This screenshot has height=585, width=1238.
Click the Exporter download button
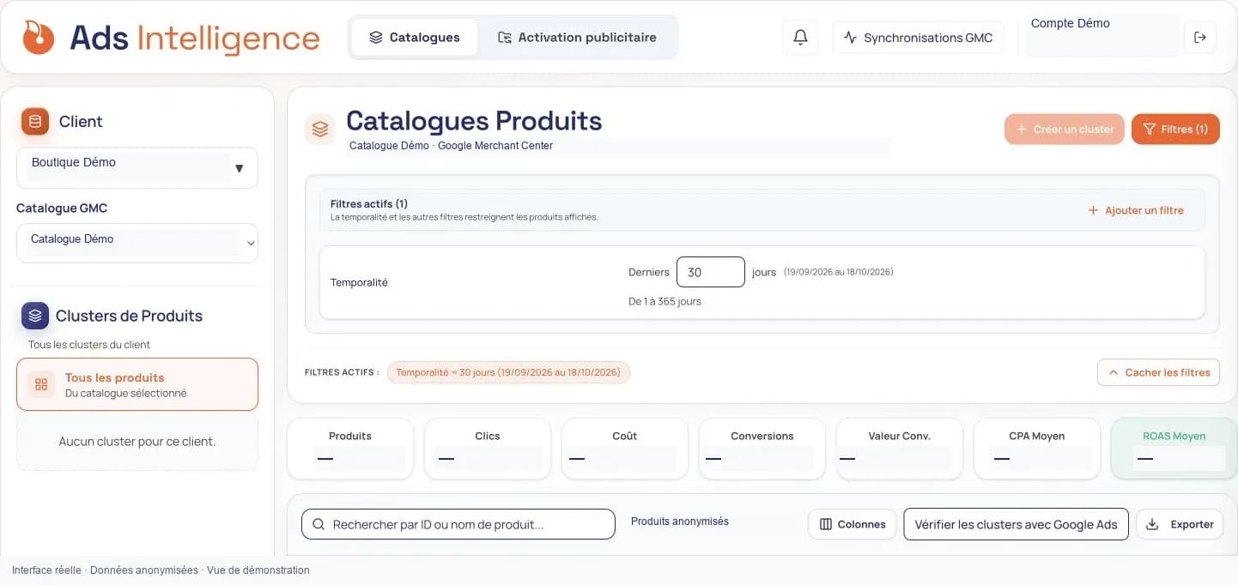[x=1180, y=524]
